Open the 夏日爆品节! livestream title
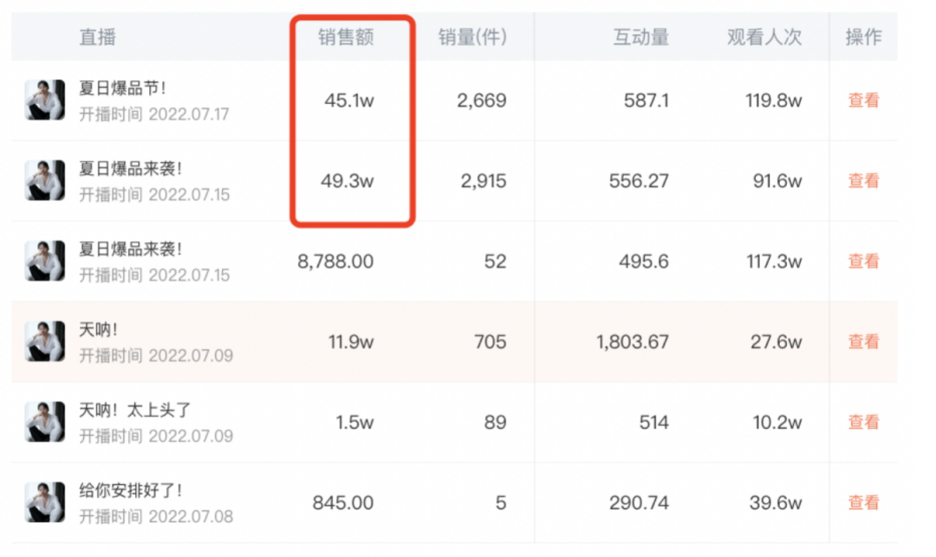 (123, 88)
